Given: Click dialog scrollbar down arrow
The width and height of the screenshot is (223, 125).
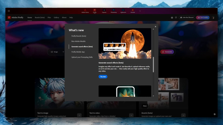Looking at the screenshot, I should pyautogui.click(x=153, y=96).
